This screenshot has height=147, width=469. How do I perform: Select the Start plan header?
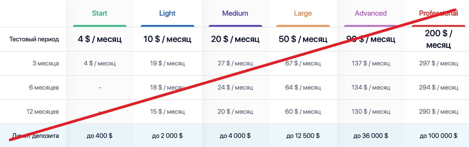tap(100, 14)
